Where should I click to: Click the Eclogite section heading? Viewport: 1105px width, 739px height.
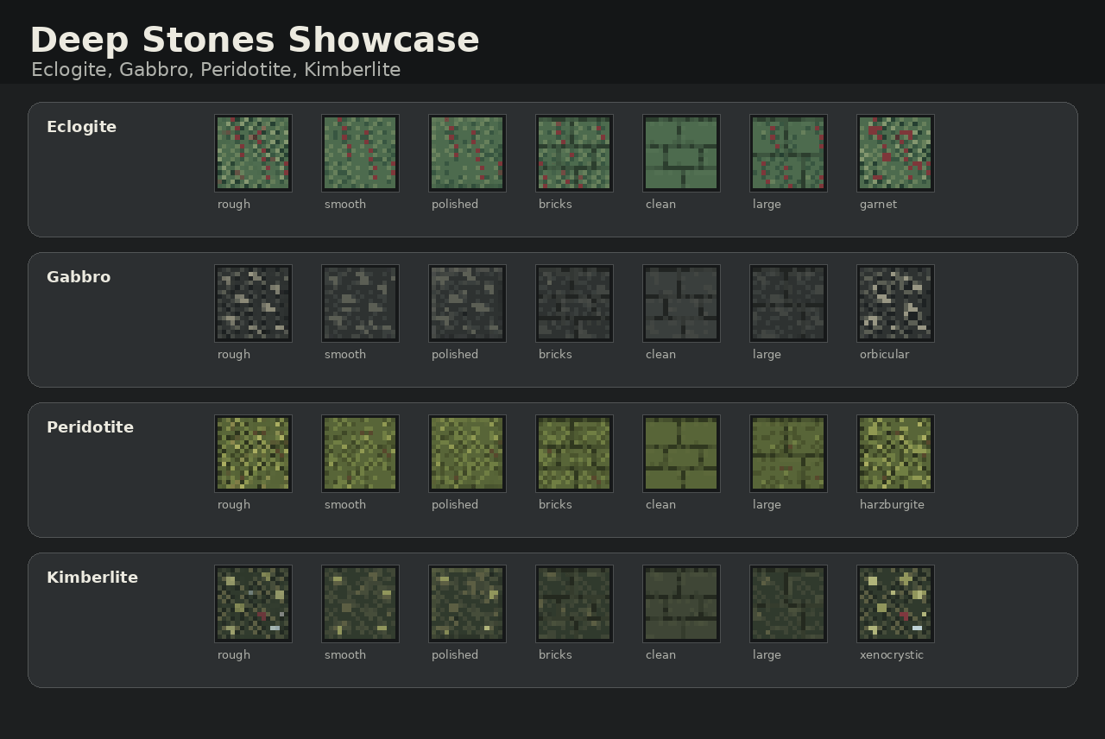[x=81, y=127]
